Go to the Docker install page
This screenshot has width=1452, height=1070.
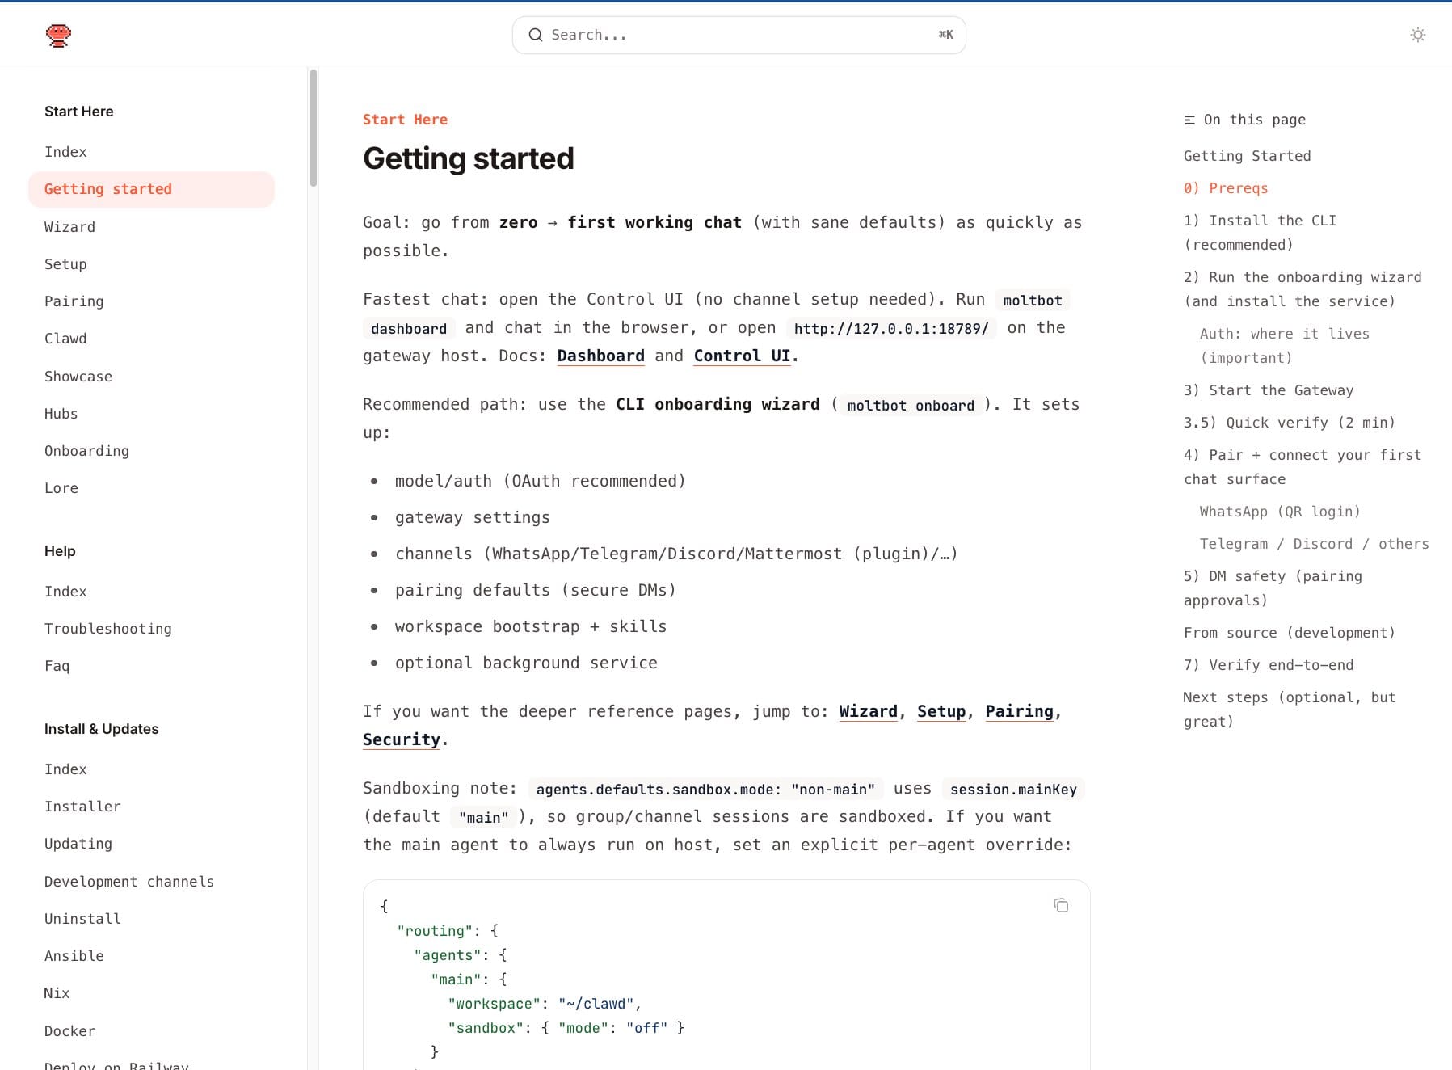(x=69, y=1031)
